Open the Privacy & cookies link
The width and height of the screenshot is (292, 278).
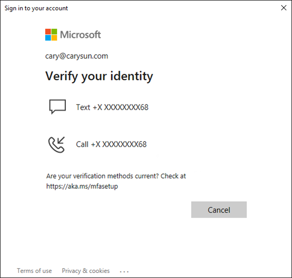click(85, 271)
